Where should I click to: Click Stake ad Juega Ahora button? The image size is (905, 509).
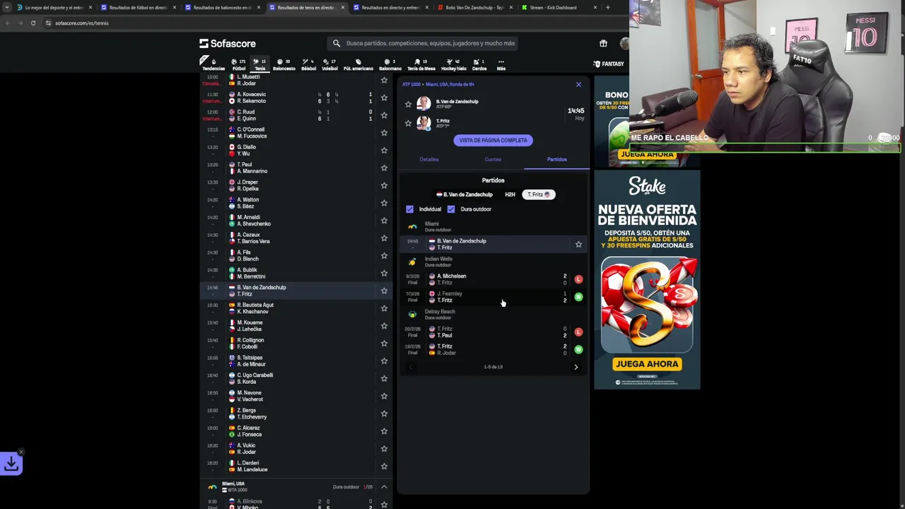[646, 364]
